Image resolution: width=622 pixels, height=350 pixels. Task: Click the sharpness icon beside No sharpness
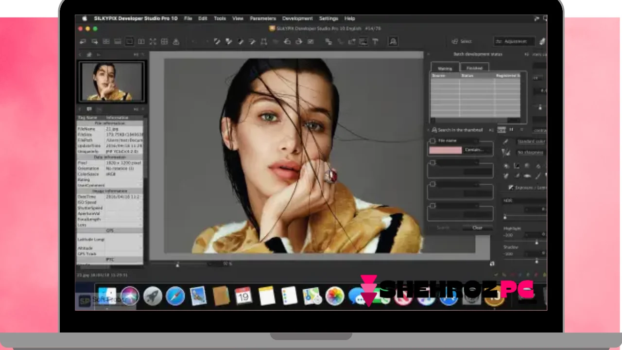click(505, 152)
